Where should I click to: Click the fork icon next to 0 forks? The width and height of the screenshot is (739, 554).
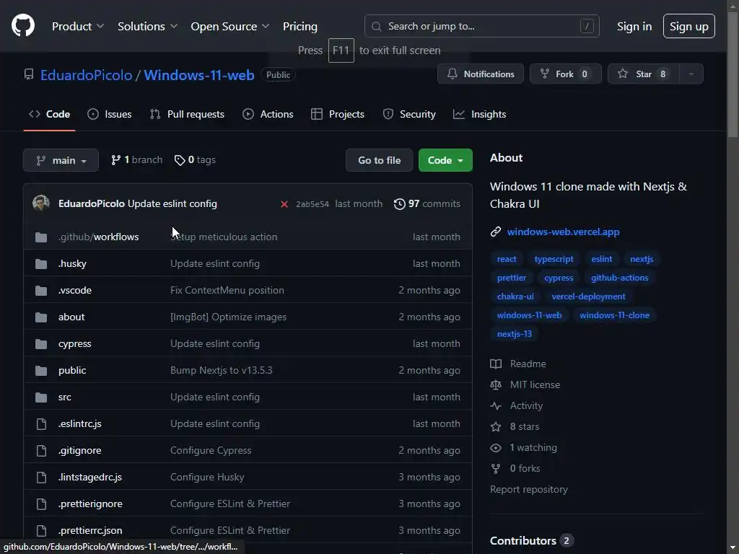[x=495, y=469]
